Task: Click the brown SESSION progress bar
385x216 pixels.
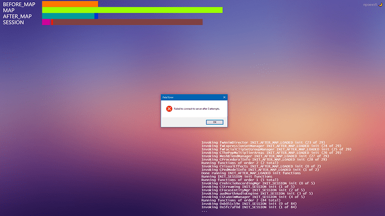Action: click(128, 22)
